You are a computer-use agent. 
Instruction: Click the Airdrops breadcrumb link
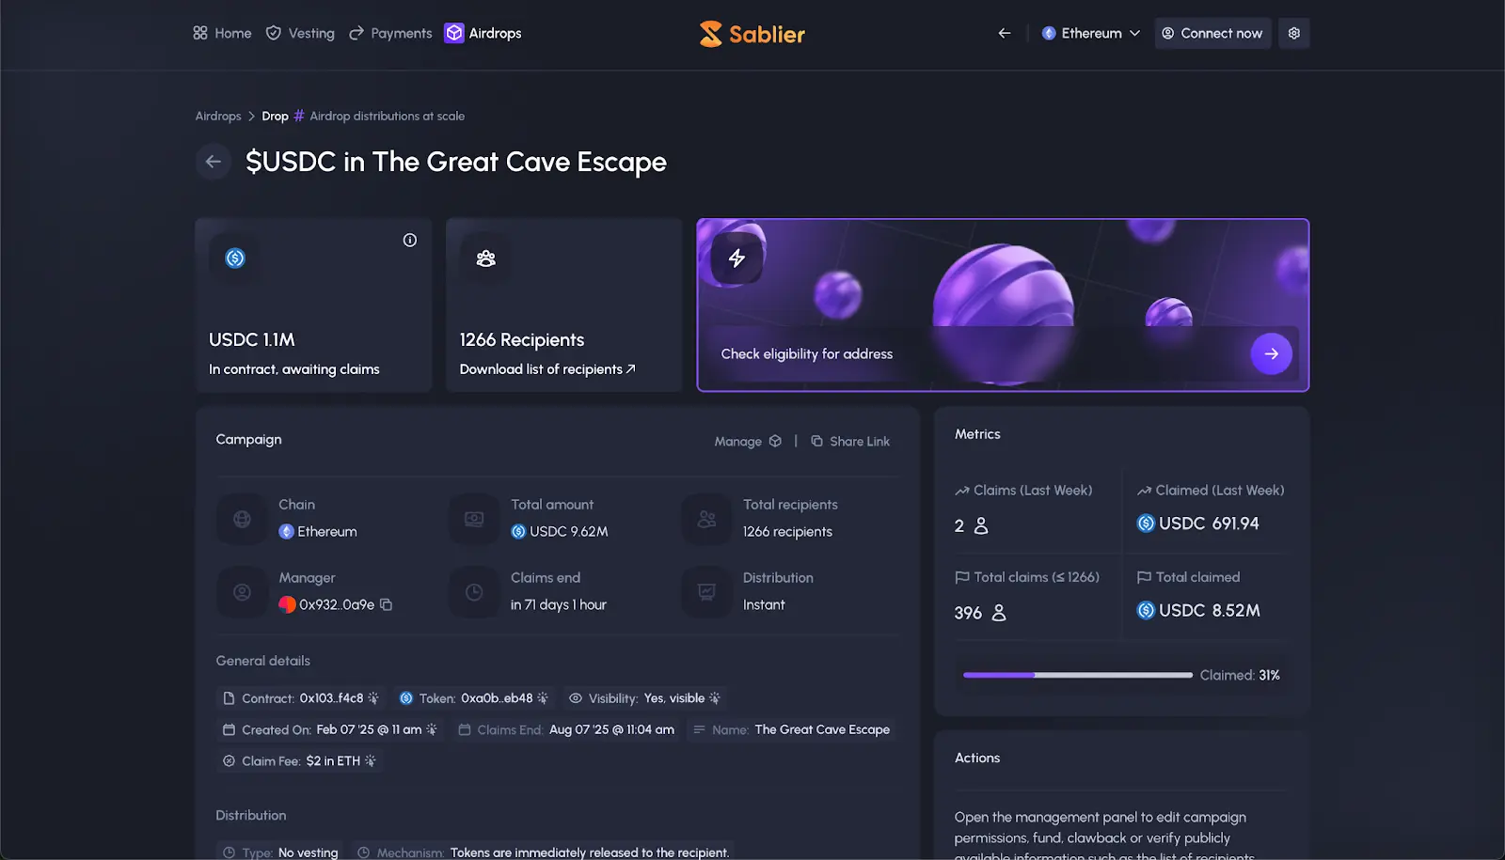pos(218,117)
